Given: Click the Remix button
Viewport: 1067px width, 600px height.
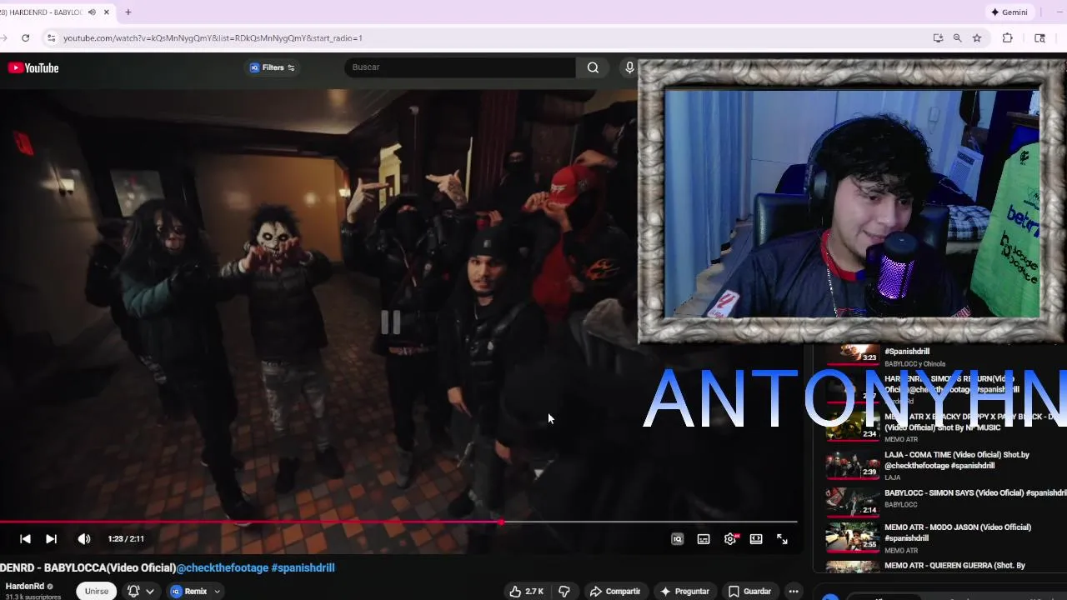Looking at the screenshot, I should (189, 592).
